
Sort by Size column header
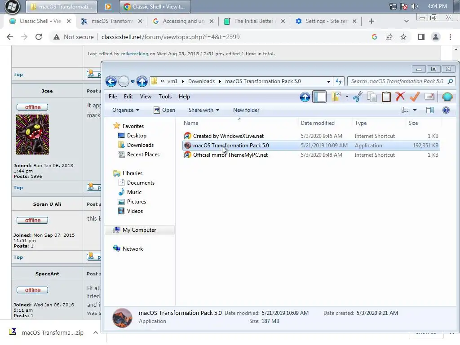(x=423, y=123)
